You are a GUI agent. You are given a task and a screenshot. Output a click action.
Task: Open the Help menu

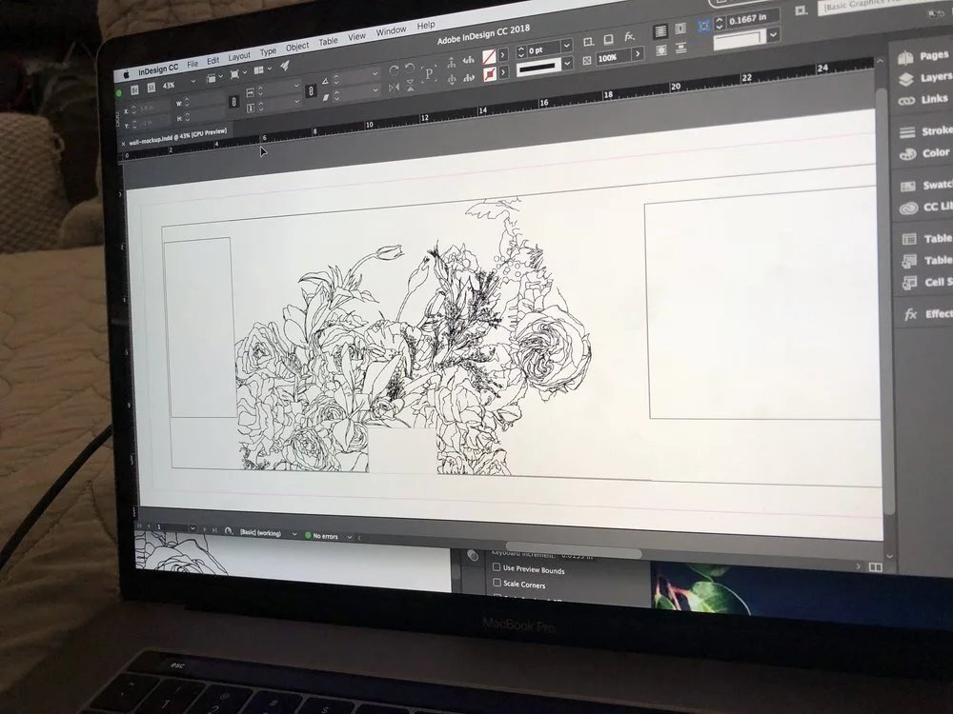pos(426,26)
